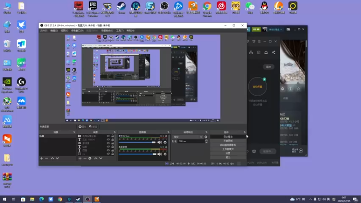
Task: Click the transition duration 300 ms field
Action: pos(190,141)
